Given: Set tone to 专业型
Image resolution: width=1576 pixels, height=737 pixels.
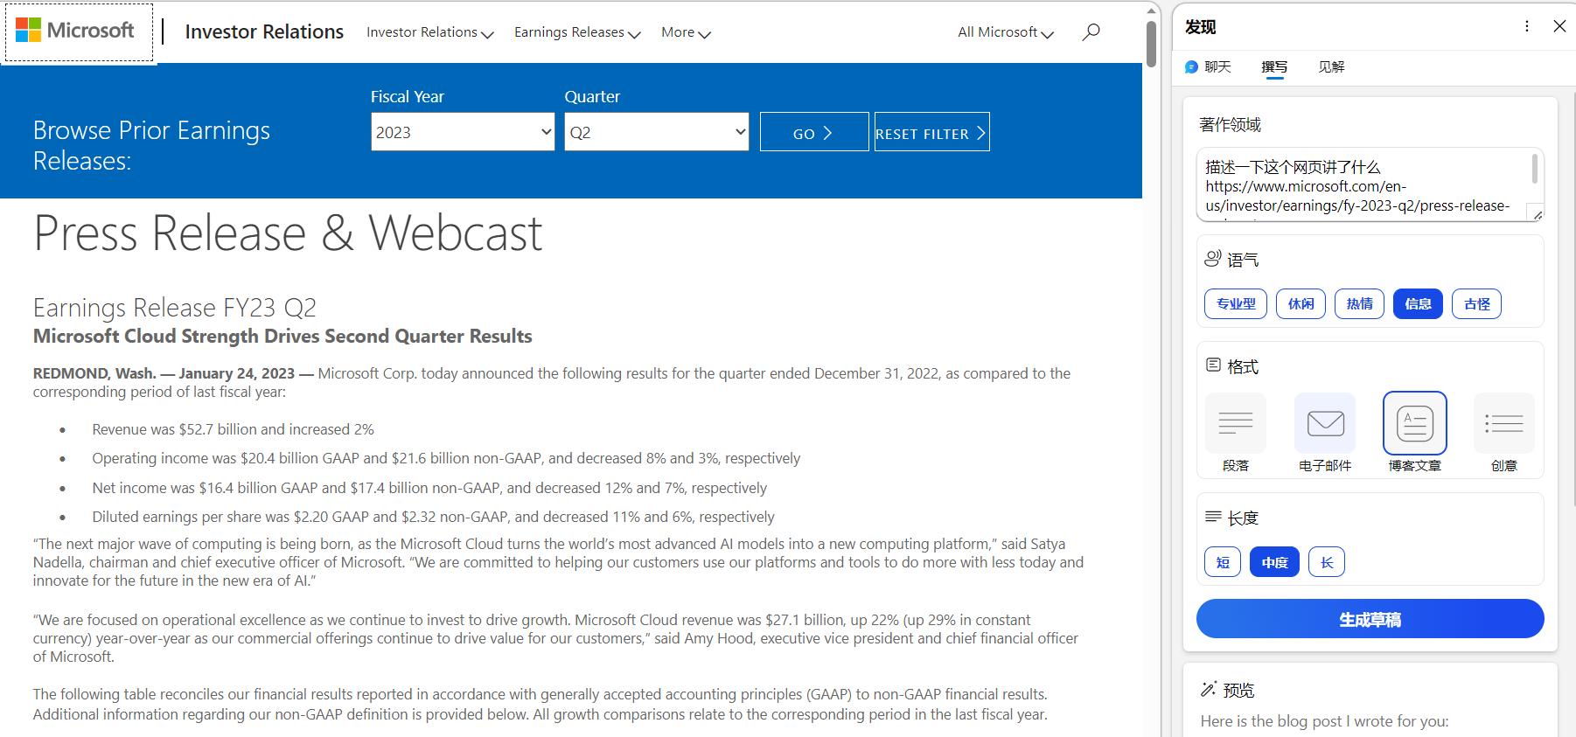Looking at the screenshot, I should pos(1236,303).
